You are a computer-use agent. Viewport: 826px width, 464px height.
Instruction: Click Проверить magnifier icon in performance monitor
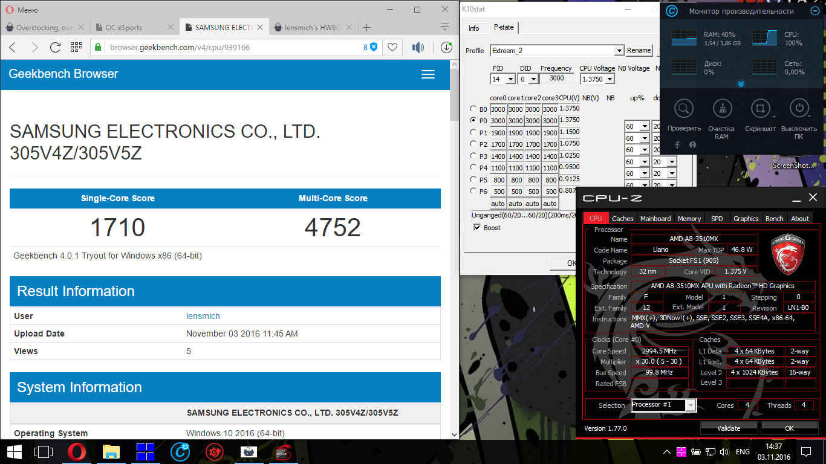pos(684,109)
